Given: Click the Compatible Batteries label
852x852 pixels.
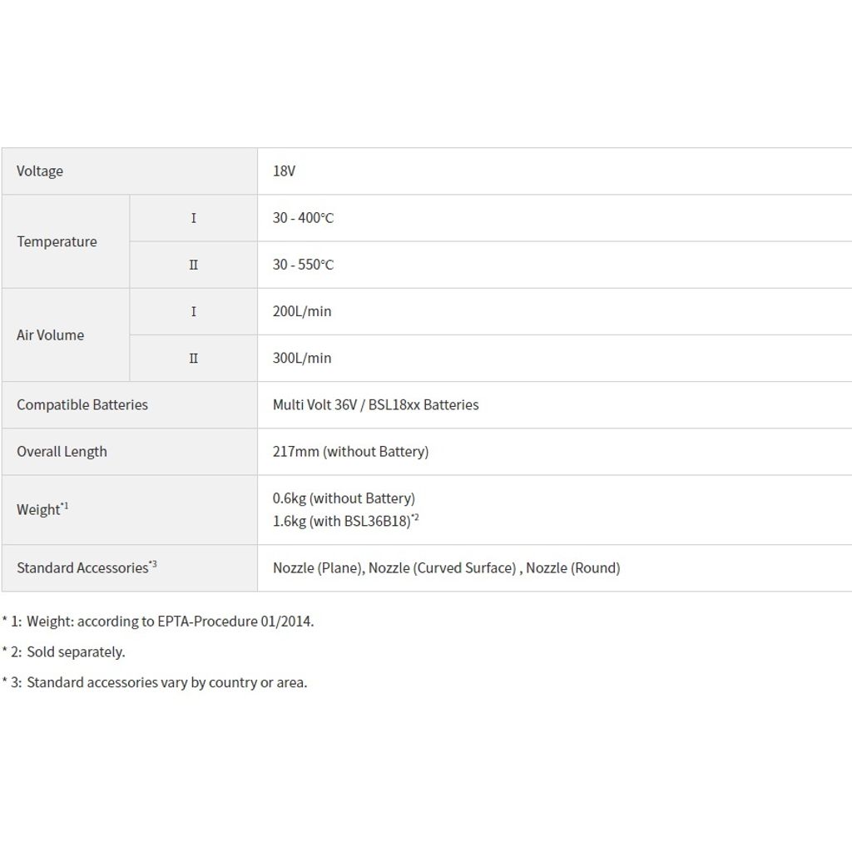Looking at the screenshot, I should tap(82, 405).
